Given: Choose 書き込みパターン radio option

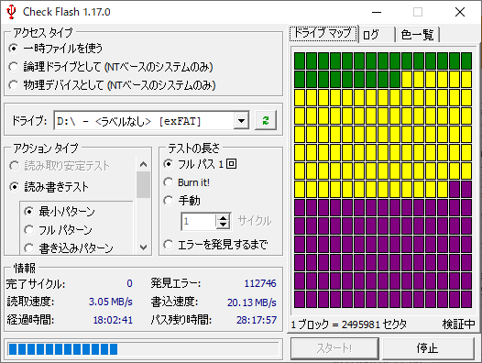Looking at the screenshot, I should [69, 248].
